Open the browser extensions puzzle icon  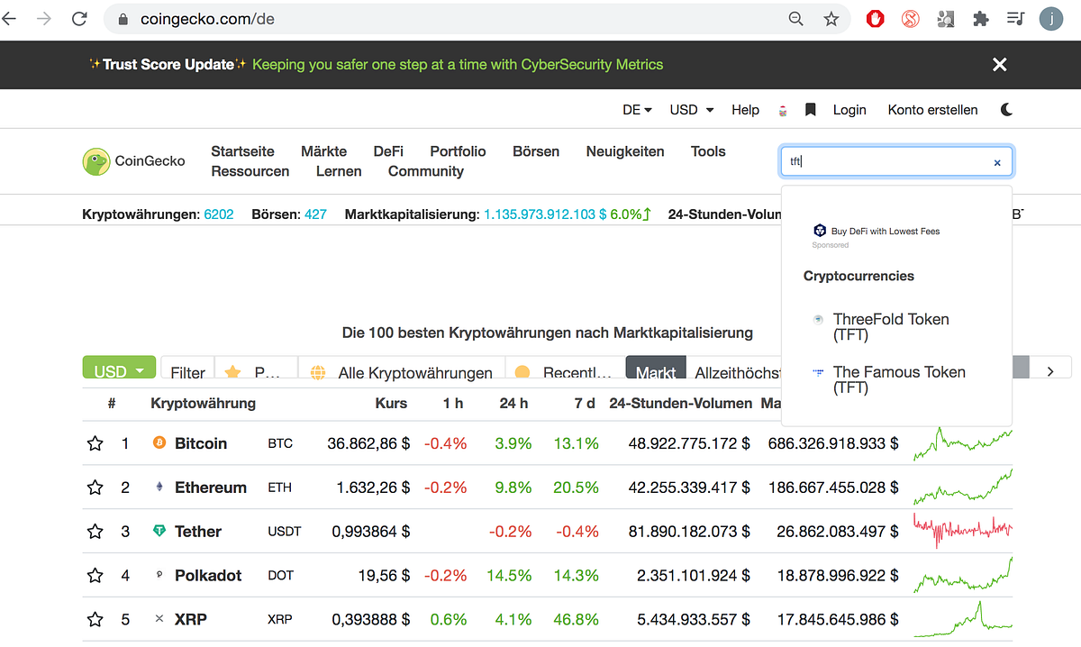tap(981, 18)
